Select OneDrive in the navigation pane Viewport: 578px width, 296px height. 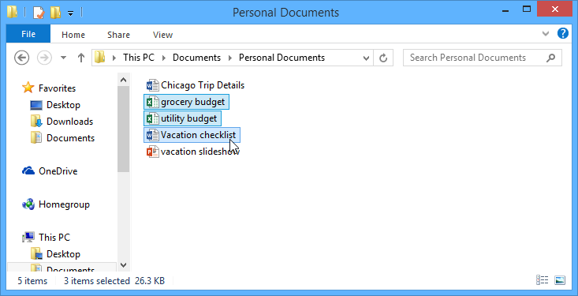click(x=58, y=171)
